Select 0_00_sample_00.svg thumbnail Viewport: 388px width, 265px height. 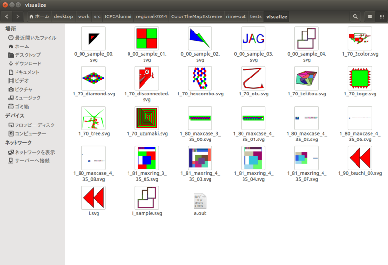(x=94, y=38)
